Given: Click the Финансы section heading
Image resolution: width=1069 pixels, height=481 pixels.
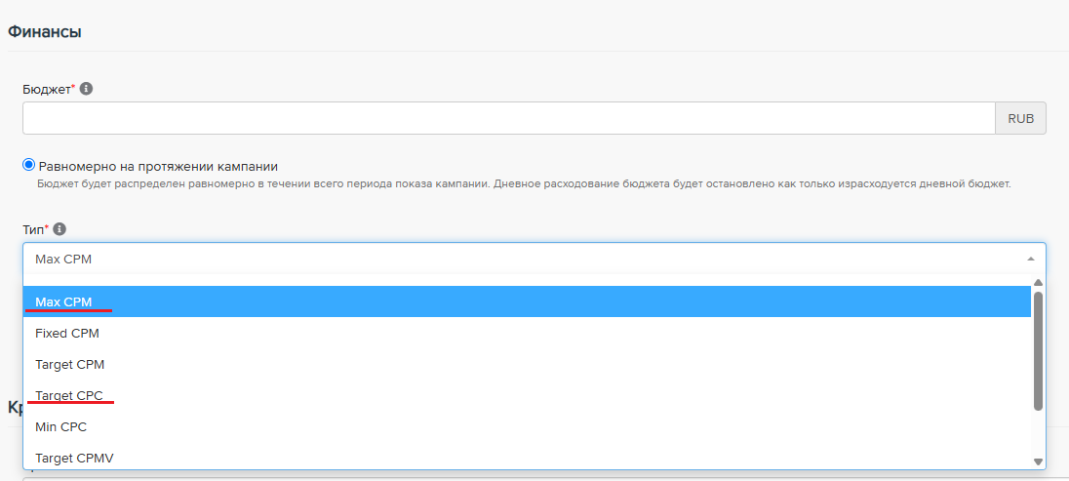Looking at the screenshot, I should [45, 31].
